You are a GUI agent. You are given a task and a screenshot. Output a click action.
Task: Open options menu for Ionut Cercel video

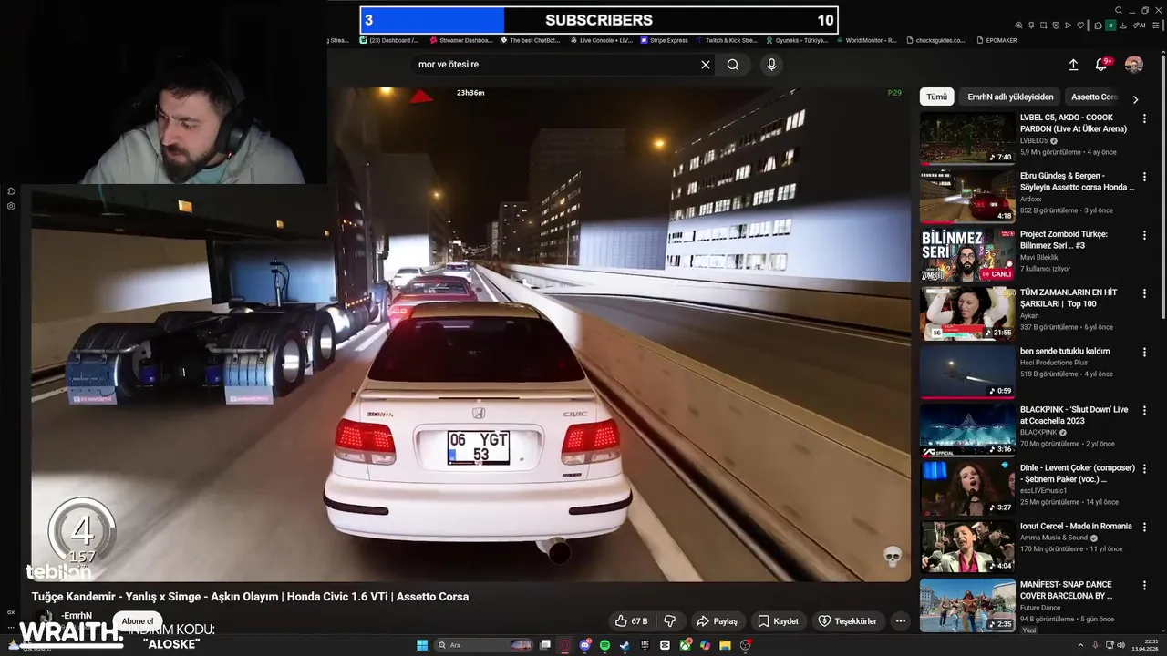coord(1144,527)
